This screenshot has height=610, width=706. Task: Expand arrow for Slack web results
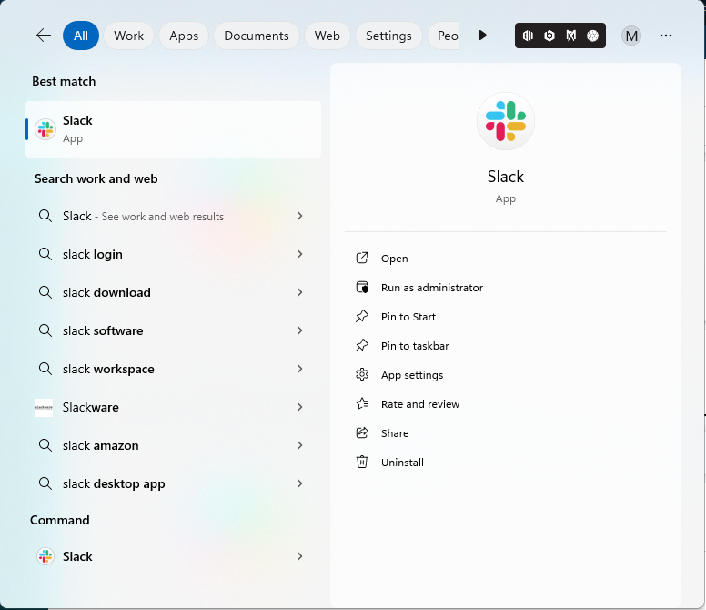tap(300, 217)
